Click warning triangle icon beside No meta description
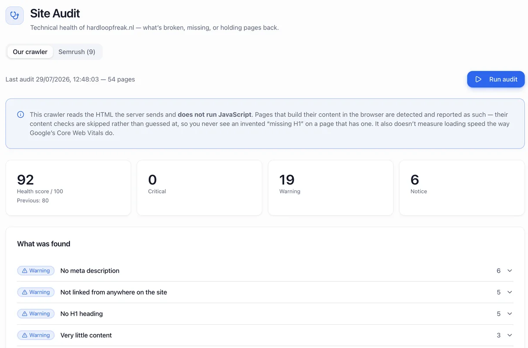This screenshot has width=528, height=348. pyautogui.click(x=25, y=271)
